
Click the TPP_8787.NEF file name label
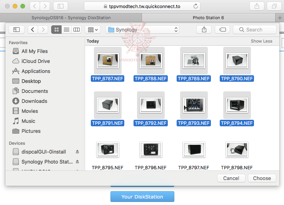(108, 79)
